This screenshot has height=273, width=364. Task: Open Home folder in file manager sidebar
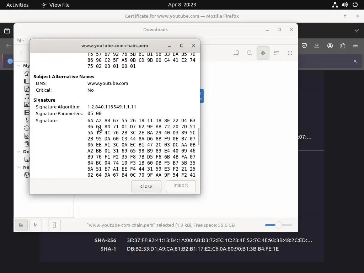point(27,73)
